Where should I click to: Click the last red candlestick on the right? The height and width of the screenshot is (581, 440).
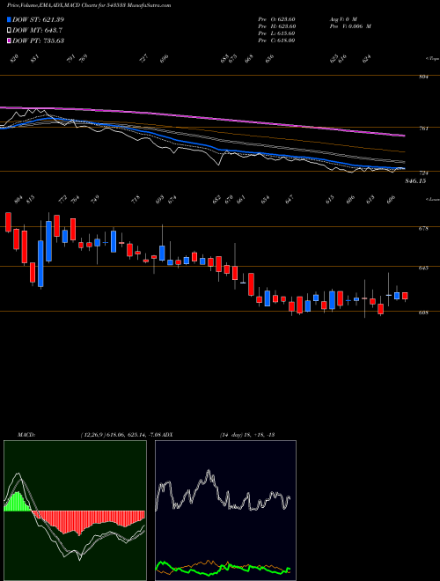(405, 296)
